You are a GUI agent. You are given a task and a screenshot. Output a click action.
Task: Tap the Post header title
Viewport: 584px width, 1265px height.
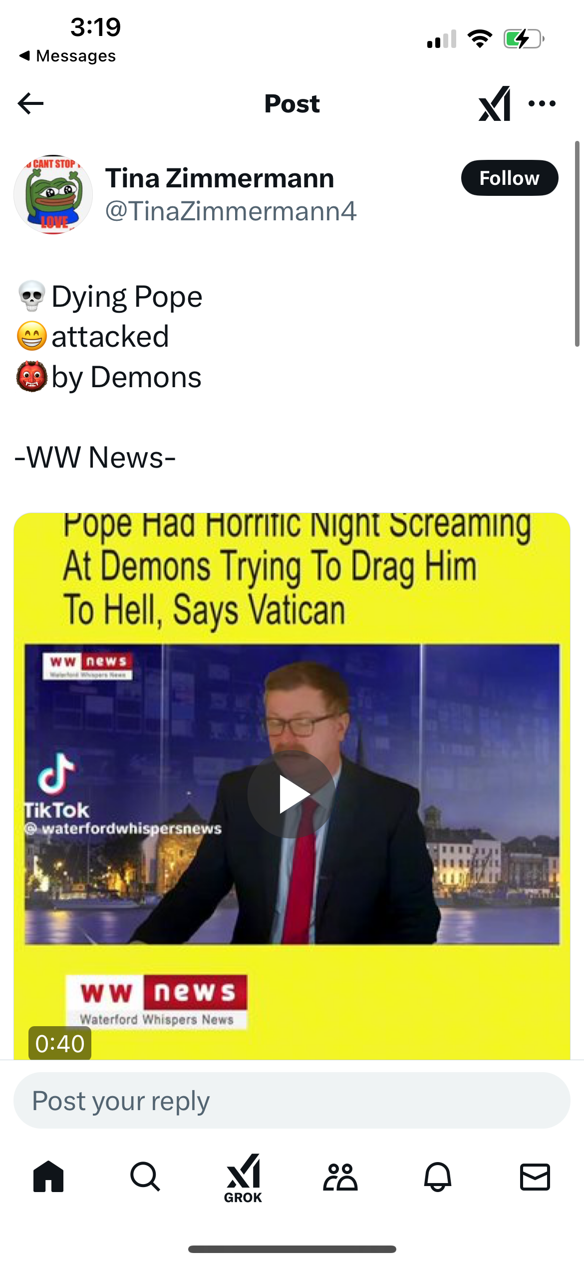(292, 103)
